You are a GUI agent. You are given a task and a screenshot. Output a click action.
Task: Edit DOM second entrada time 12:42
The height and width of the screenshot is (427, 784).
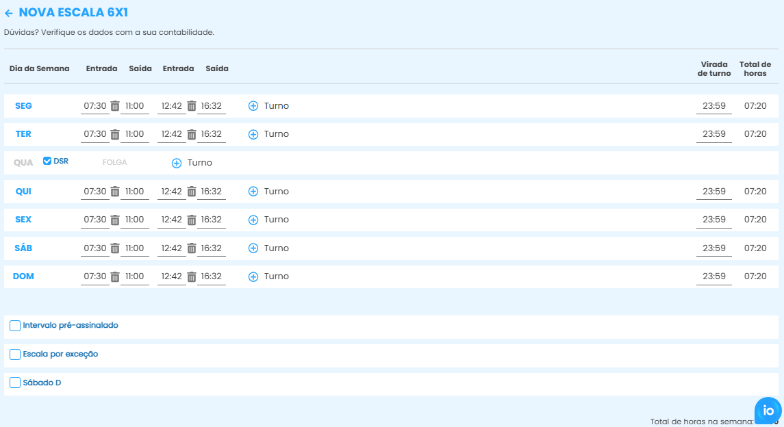pos(171,276)
